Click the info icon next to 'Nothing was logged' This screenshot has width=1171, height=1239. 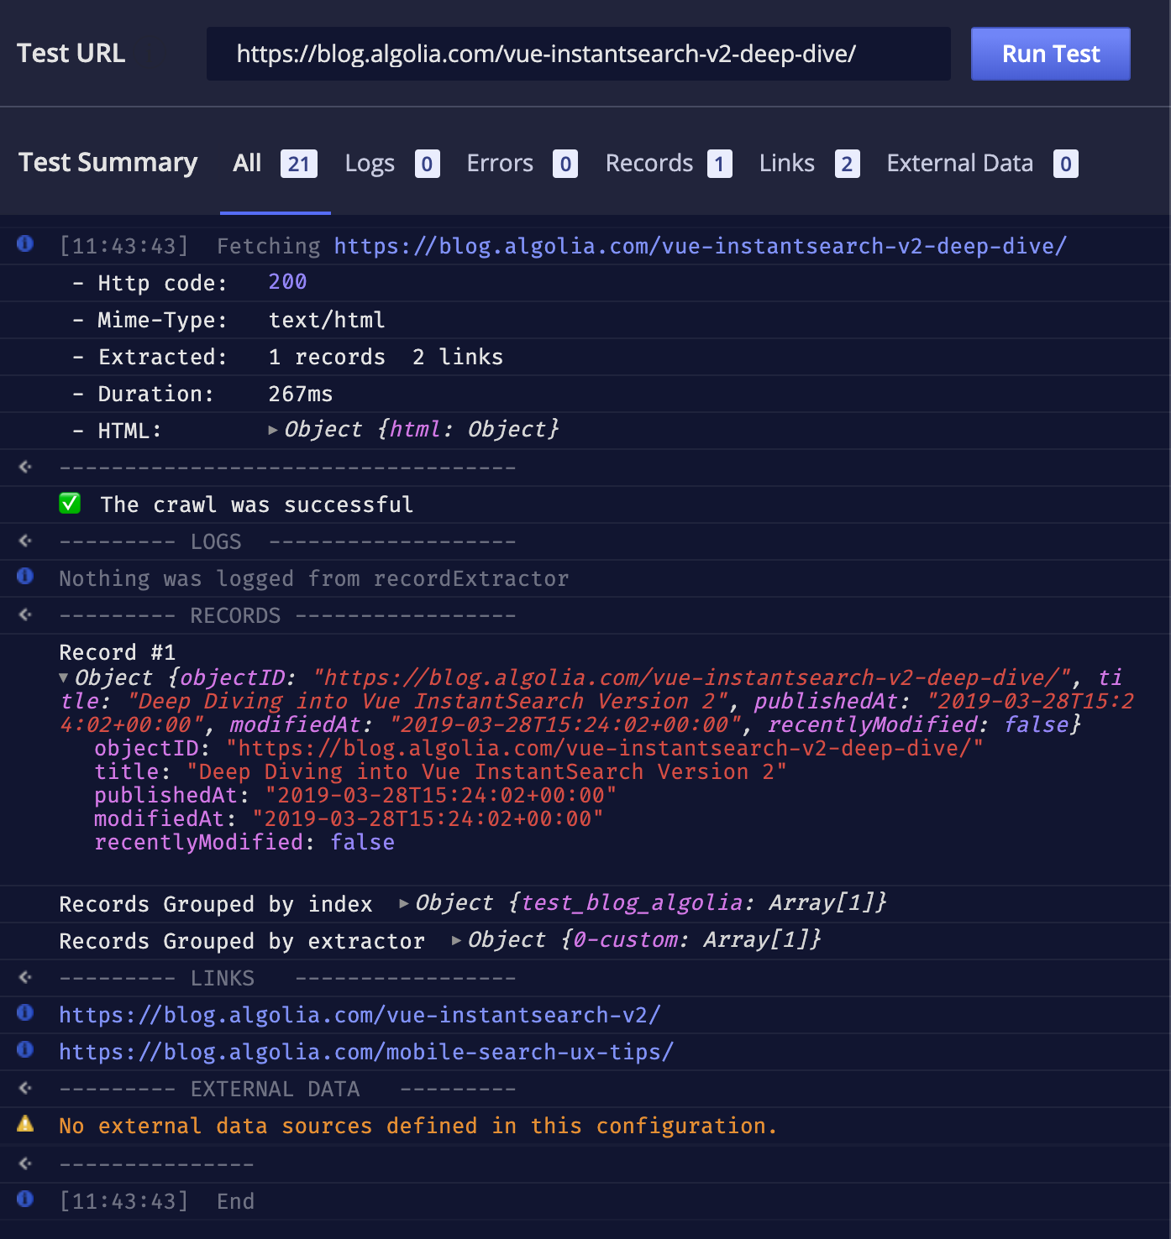[x=24, y=578]
